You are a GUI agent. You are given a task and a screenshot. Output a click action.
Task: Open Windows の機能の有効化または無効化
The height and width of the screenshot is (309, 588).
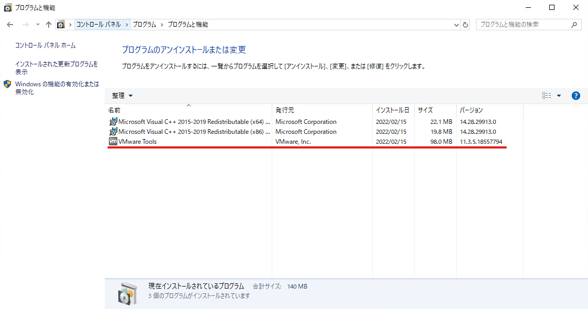[x=57, y=88]
